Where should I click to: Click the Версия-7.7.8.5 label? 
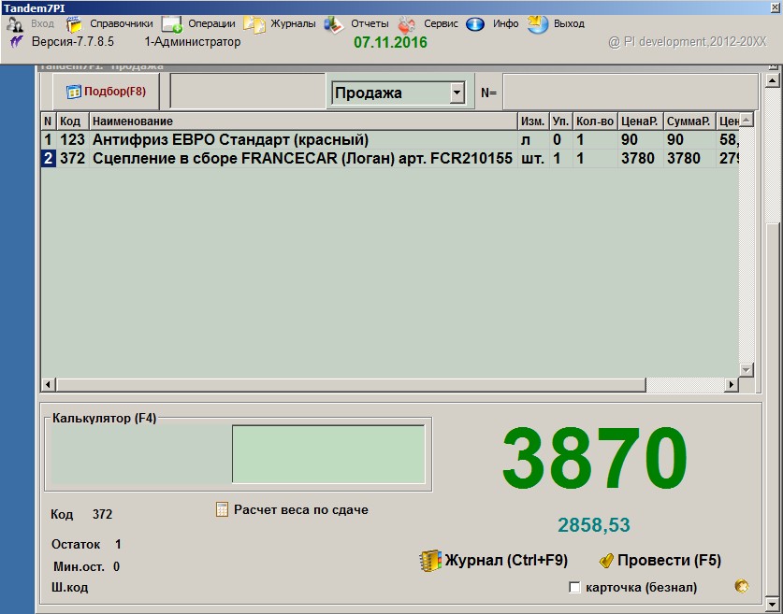click(x=73, y=41)
